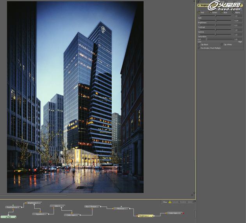This screenshot has height=223, width=246.
Task: Select the Blur / Sharpen node
Action: tap(93, 206)
